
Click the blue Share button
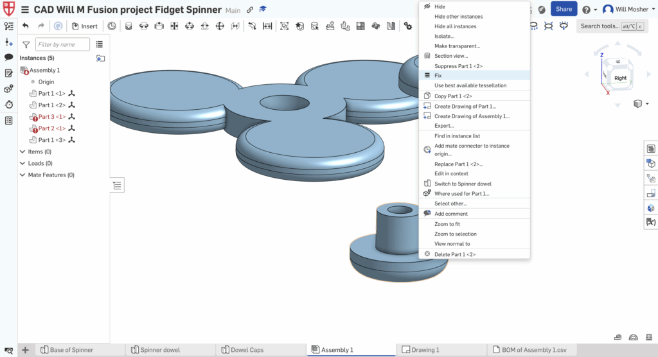coord(564,10)
